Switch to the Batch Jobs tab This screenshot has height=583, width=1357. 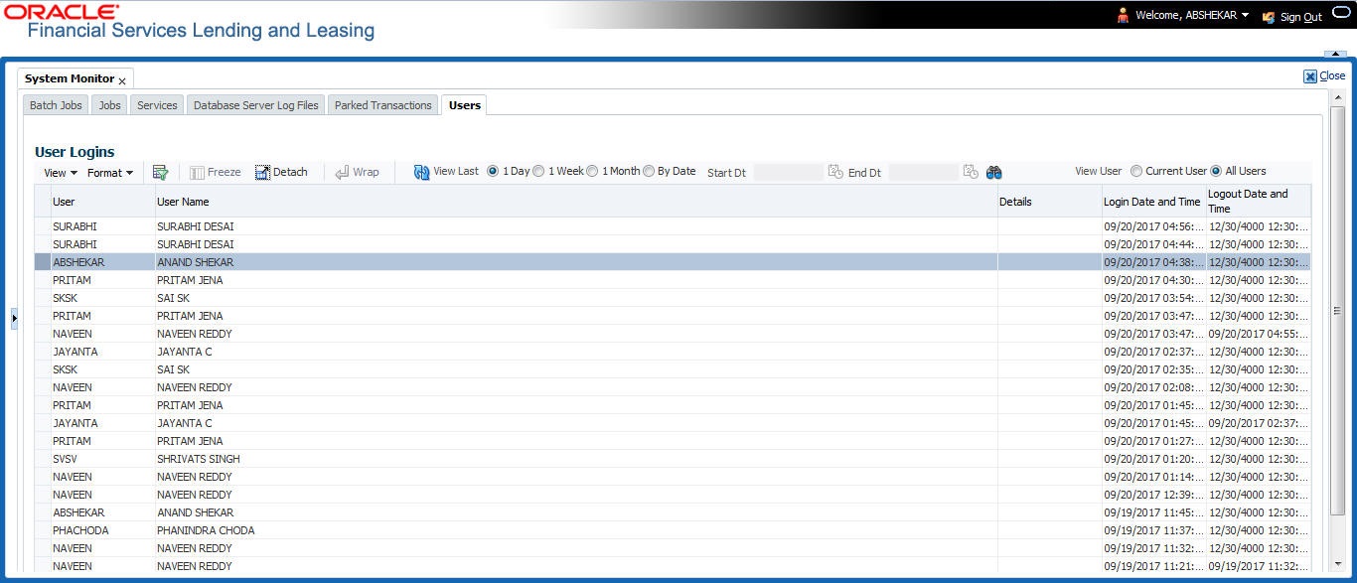pyautogui.click(x=57, y=105)
